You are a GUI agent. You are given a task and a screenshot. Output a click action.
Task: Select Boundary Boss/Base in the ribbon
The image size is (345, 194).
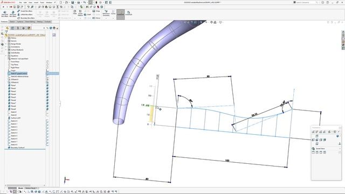pyautogui.click(x=26, y=18)
